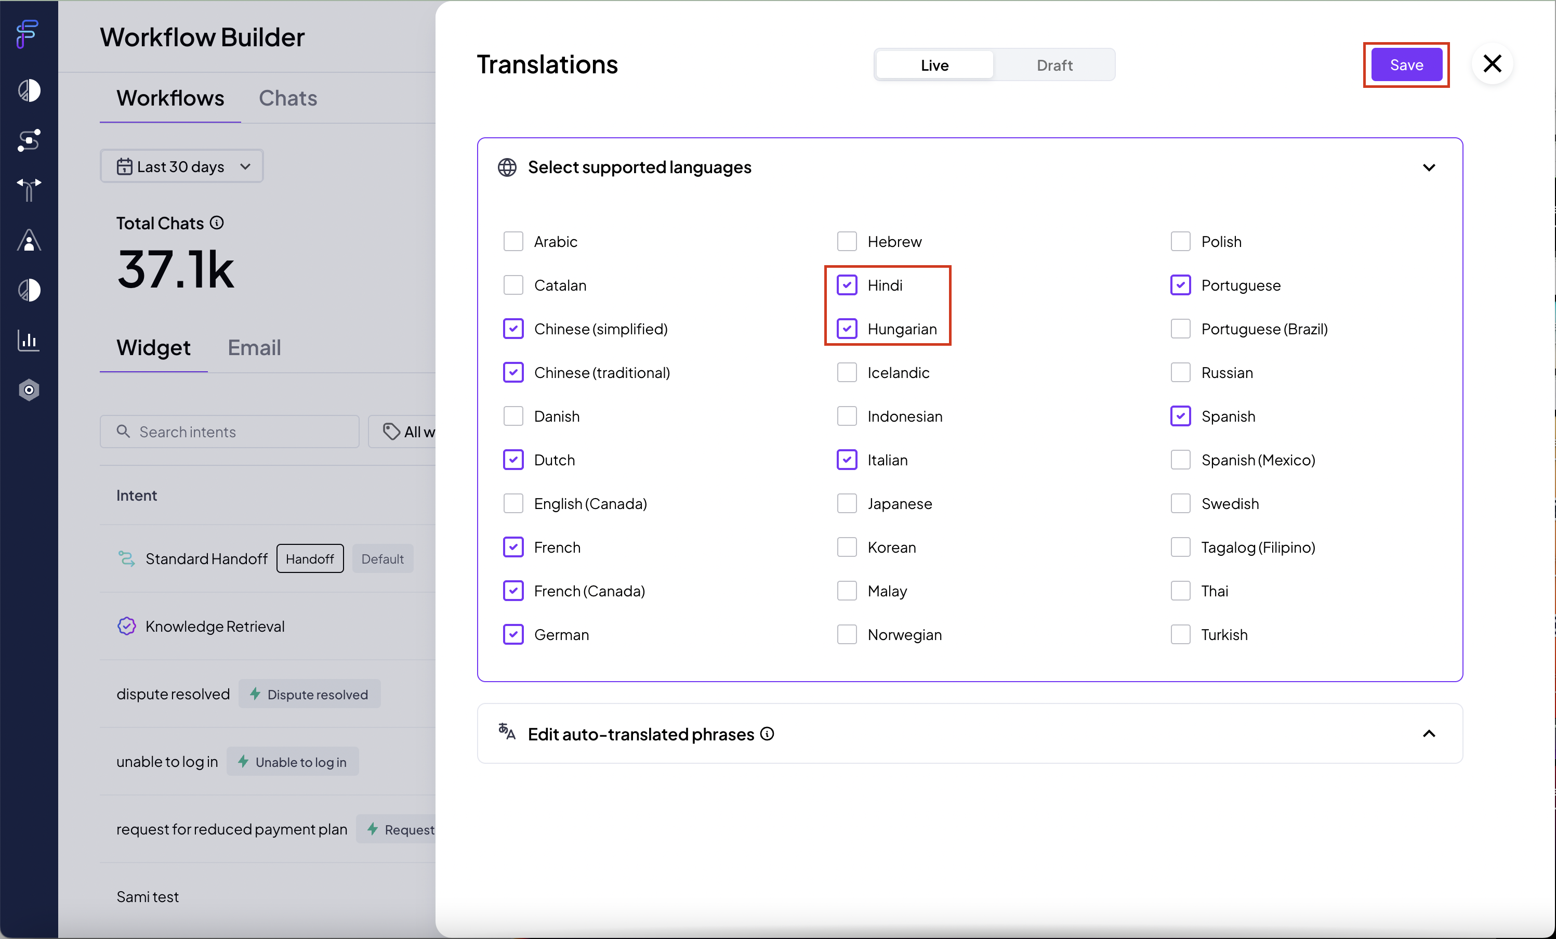Open the Last 30 days dropdown
Viewport: 1556px width, 939px height.
tap(182, 166)
